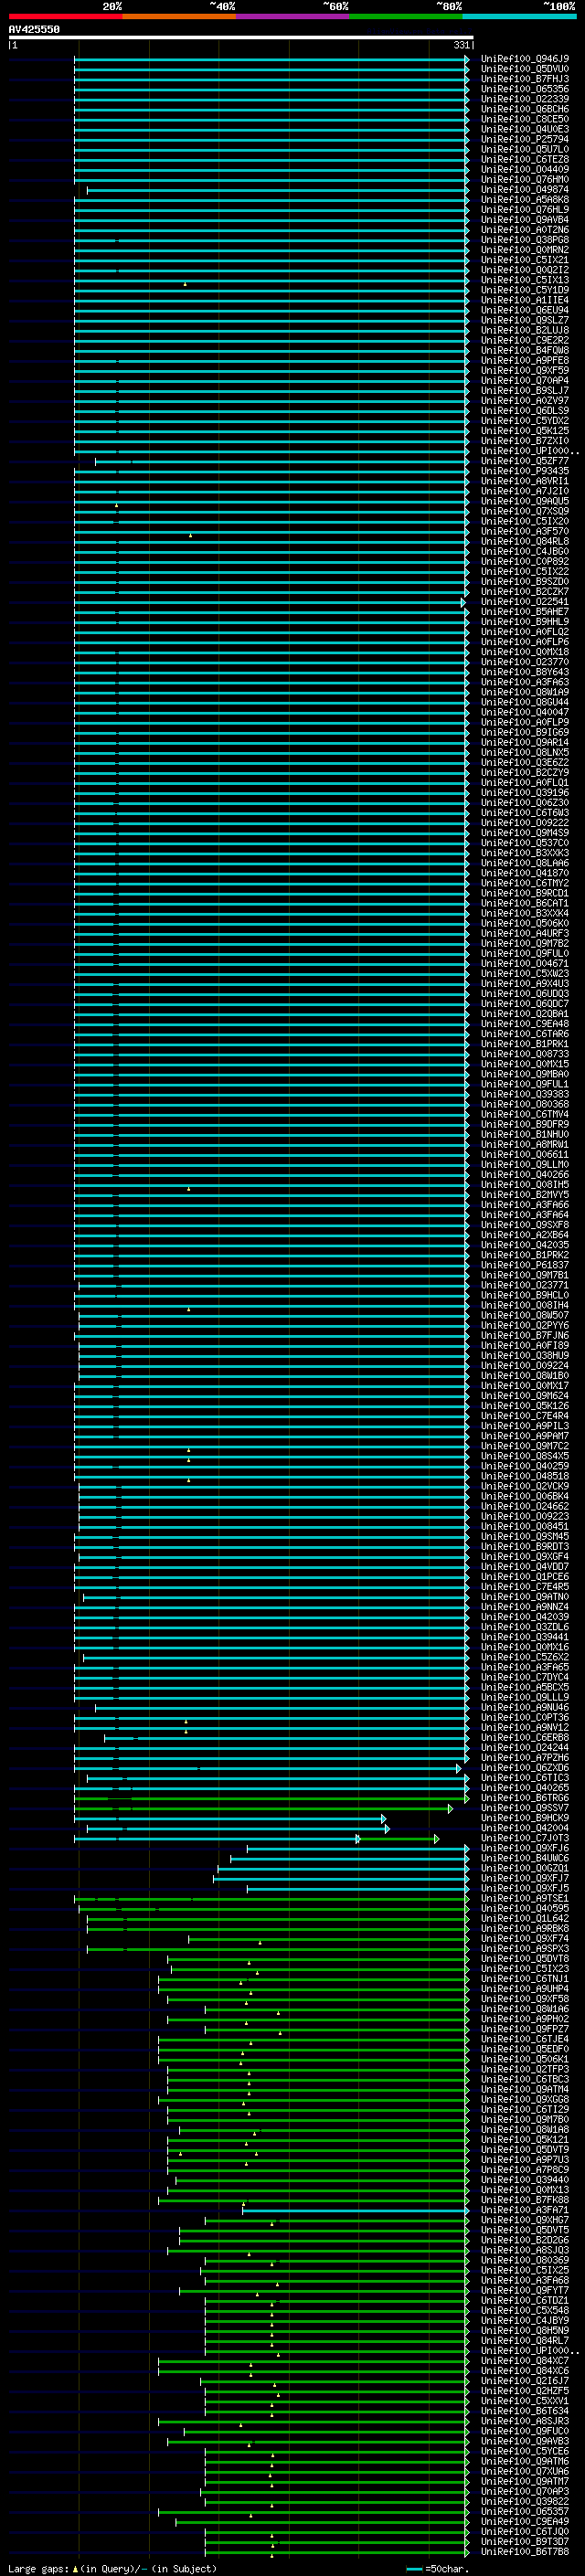Select label UniRef100_A9TSE1
The height and width of the screenshot is (2576, 585).
[x=525, y=1898]
